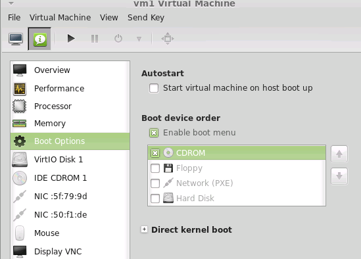Move selected boot device down
361x259 pixels.
pos(339,176)
